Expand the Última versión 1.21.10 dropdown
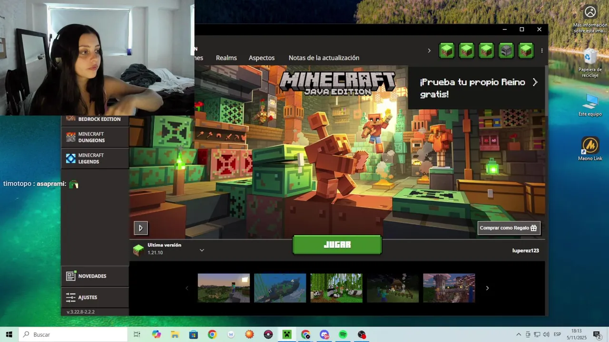 tap(202, 250)
